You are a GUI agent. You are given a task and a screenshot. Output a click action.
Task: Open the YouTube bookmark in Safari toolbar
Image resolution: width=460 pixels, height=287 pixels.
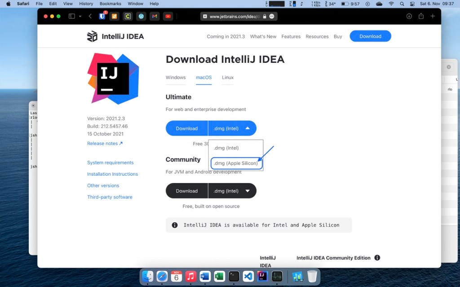[x=168, y=16]
